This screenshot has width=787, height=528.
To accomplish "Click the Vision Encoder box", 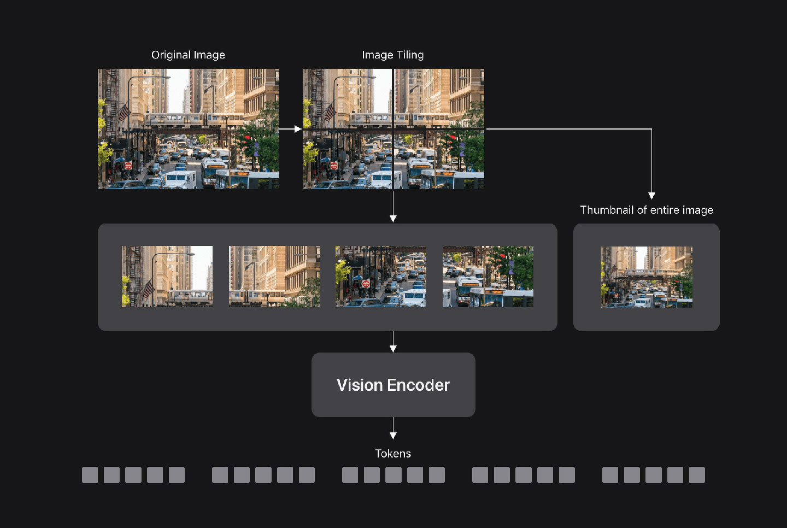I will (393, 385).
